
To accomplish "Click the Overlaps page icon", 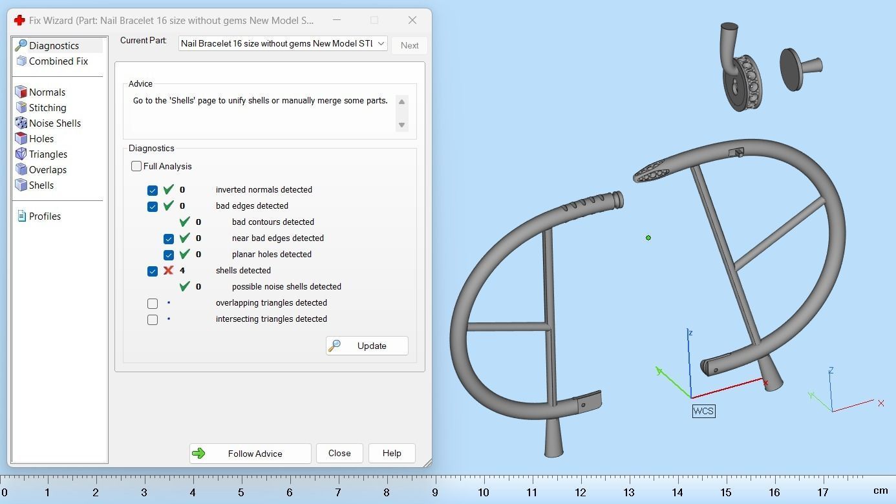I will (x=21, y=169).
